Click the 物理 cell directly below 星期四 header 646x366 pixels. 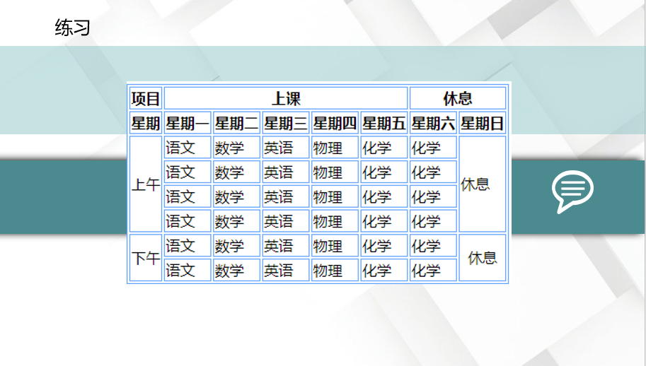(x=335, y=147)
